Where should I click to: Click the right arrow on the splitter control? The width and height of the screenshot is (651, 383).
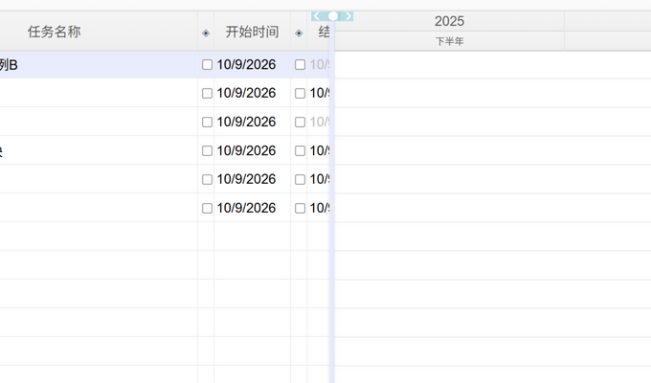(348, 16)
